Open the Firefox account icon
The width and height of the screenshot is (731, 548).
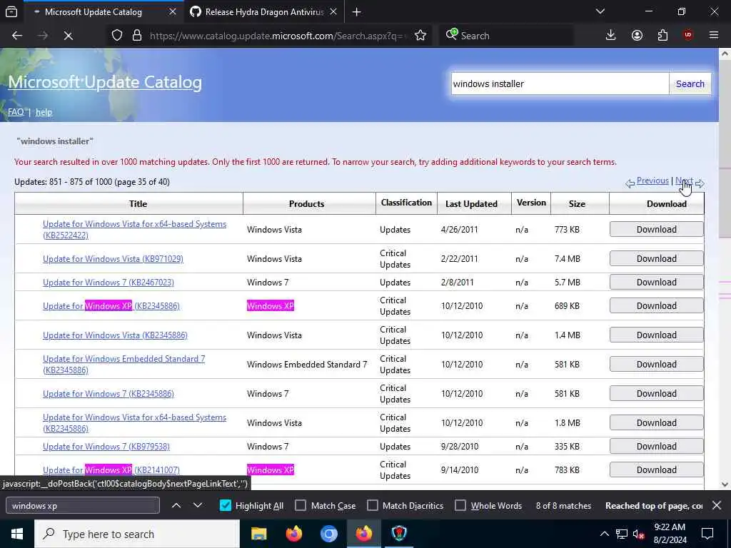coord(637,36)
